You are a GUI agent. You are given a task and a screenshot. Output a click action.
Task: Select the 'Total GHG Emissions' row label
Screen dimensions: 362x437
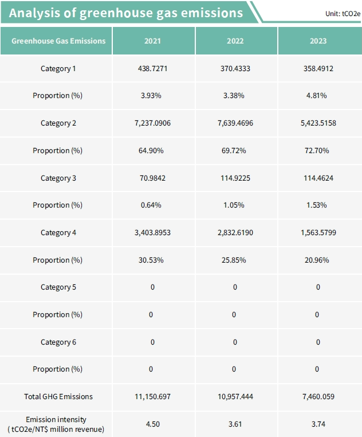coord(58,396)
